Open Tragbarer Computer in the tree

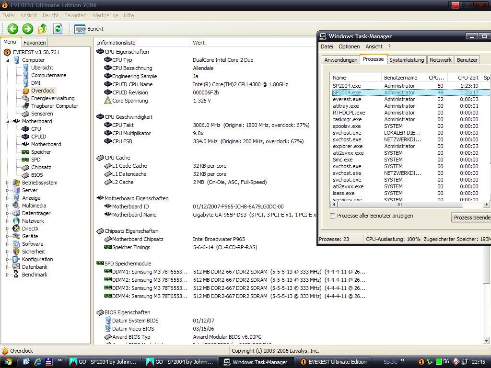(55, 106)
